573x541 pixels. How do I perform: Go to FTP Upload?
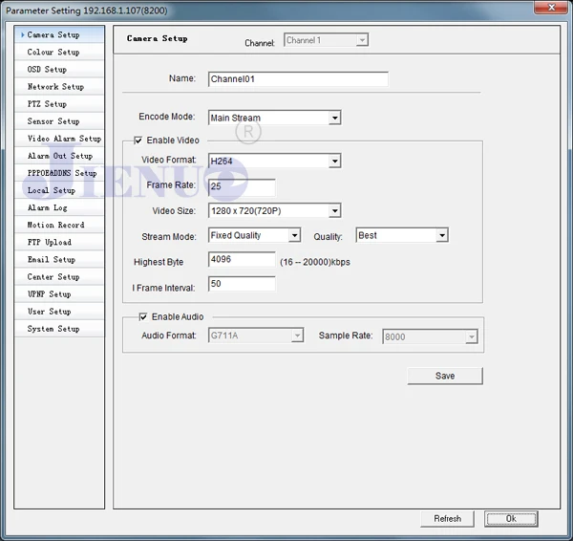59,242
